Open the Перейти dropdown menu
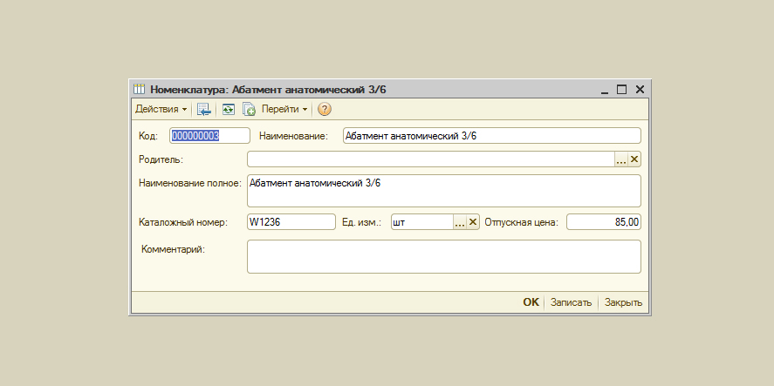The image size is (774, 386). (x=284, y=110)
